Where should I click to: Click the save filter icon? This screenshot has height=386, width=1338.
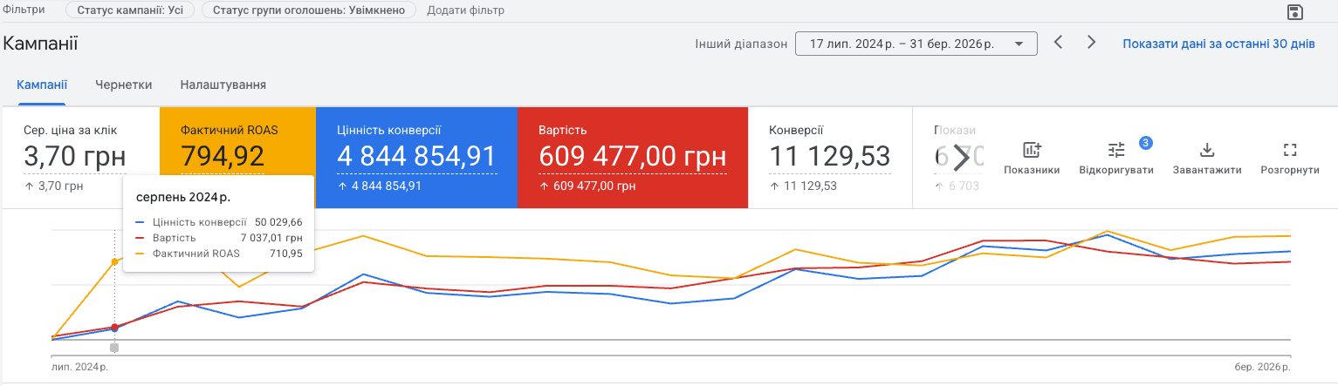[x=1295, y=11]
